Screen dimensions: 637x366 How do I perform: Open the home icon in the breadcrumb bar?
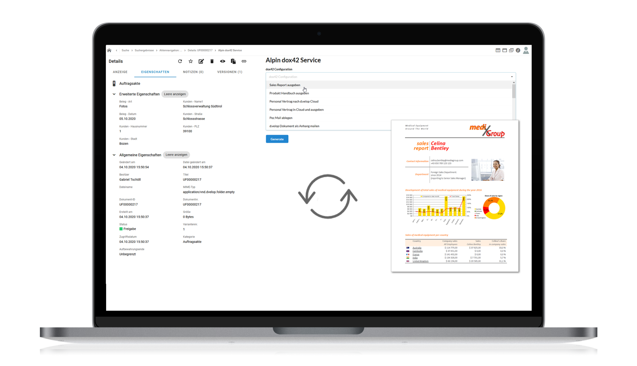click(109, 50)
